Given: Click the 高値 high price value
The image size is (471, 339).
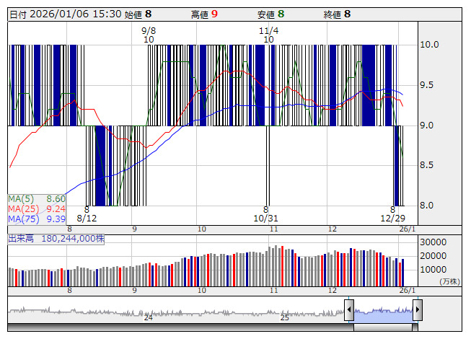Looking at the screenshot, I should point(214,14).
